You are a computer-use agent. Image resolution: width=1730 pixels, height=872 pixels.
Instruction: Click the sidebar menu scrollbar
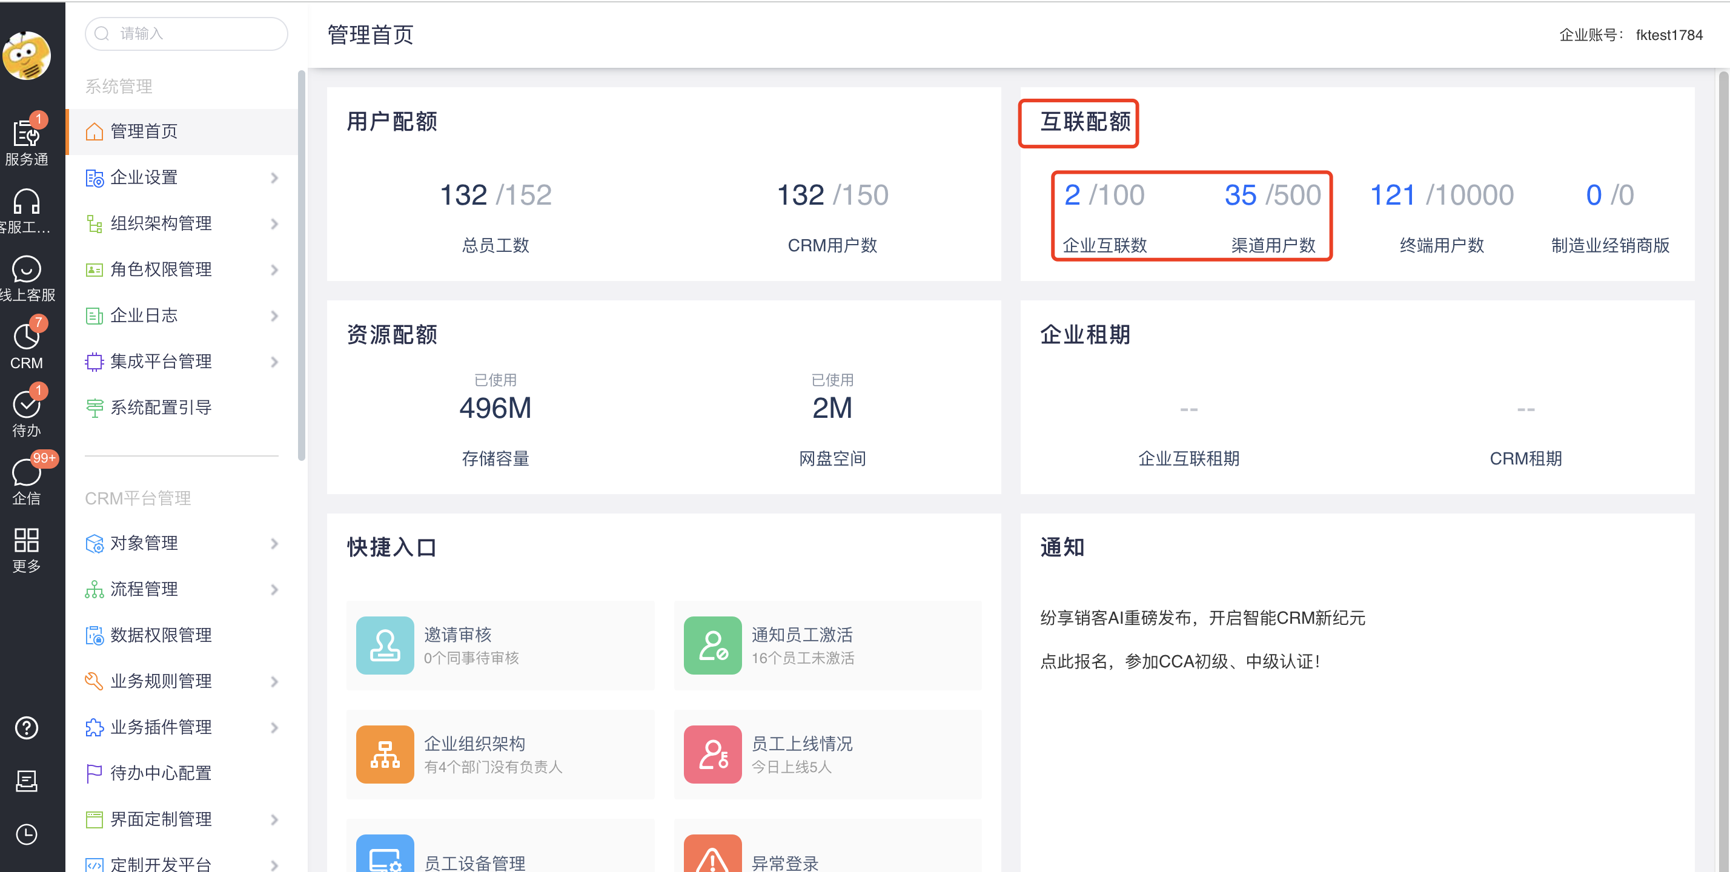(302, 265)
